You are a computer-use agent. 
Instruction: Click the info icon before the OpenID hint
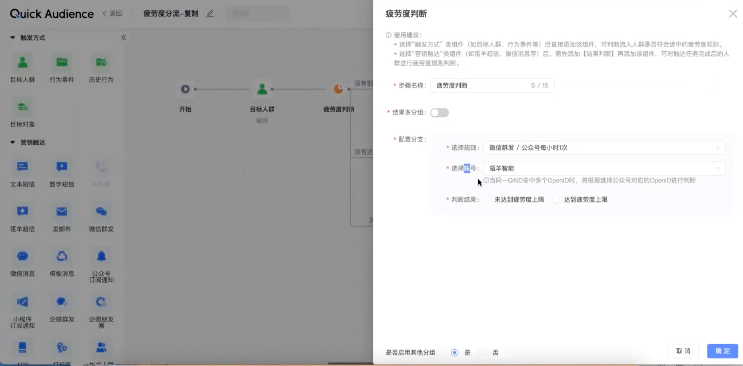coord(486,180)
